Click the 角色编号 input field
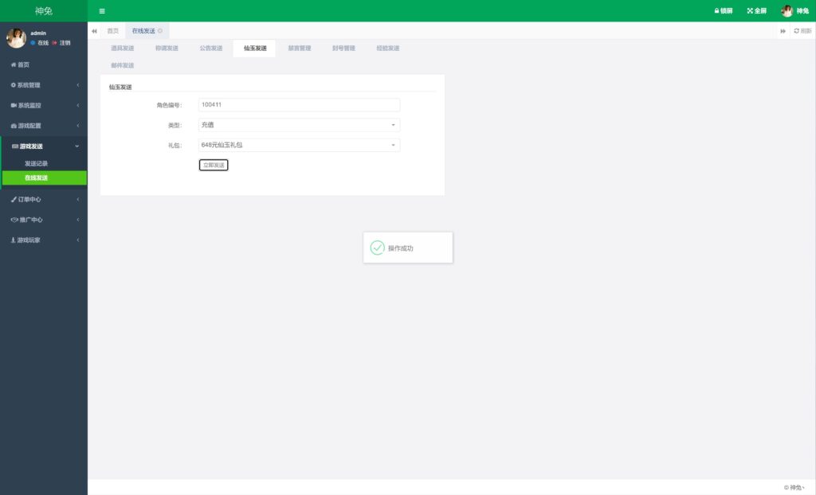 (299, 105)
